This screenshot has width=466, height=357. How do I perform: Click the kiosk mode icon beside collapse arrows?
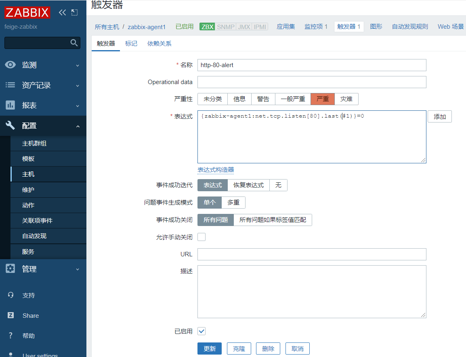point(75,13)
